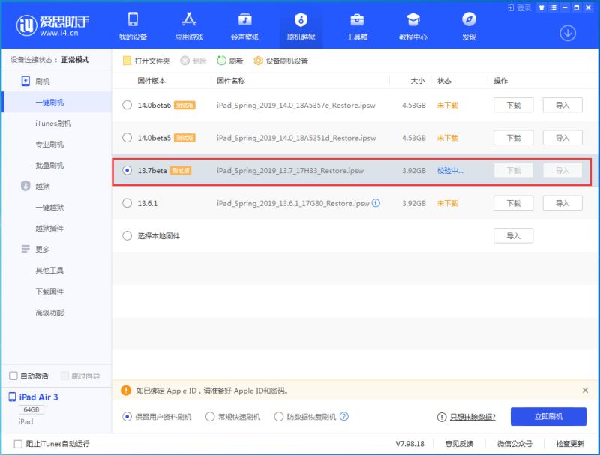Click 下载 button for 14.0beta6 firmware
The height and width of the screenshot is (455, 600).
tap(513, 105)
